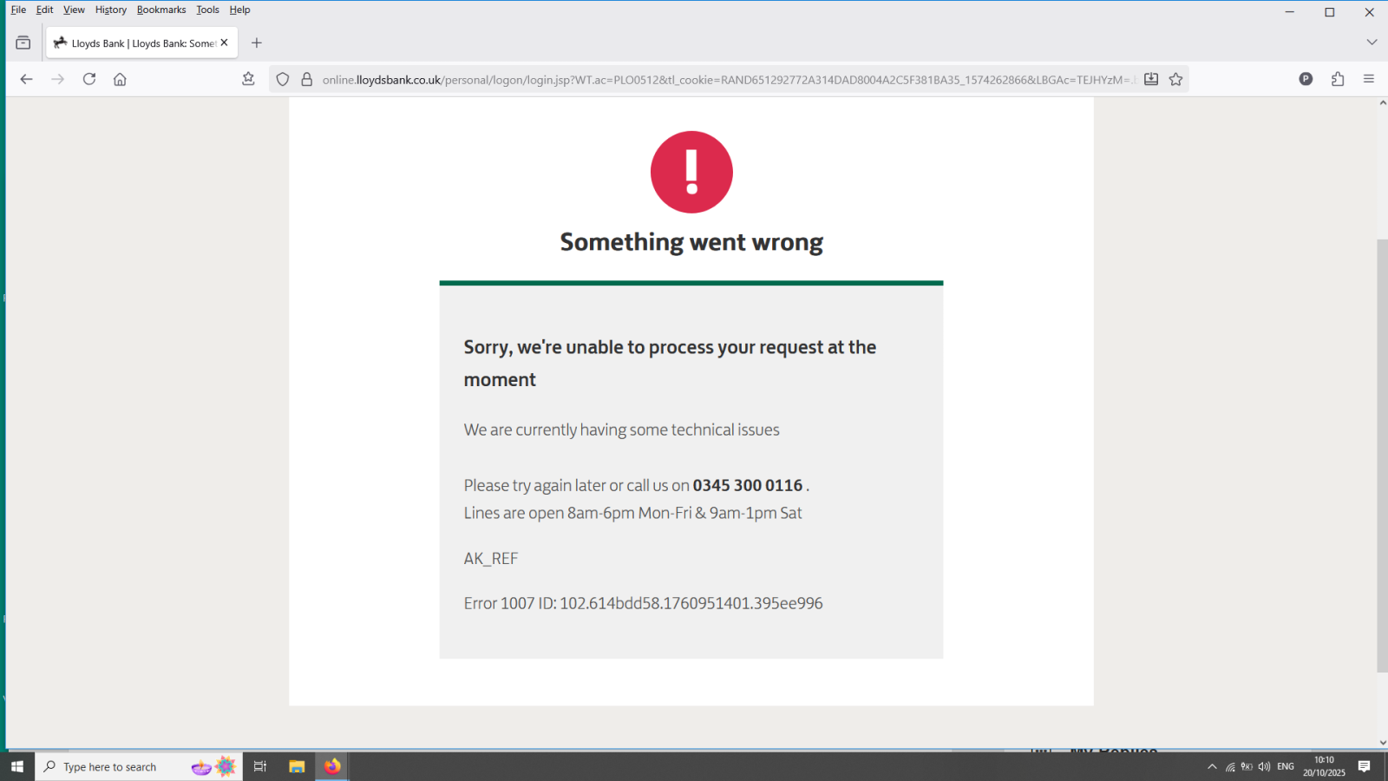Click the site security padlock icon
The image size is (1388, 781).
click(306, 79)
